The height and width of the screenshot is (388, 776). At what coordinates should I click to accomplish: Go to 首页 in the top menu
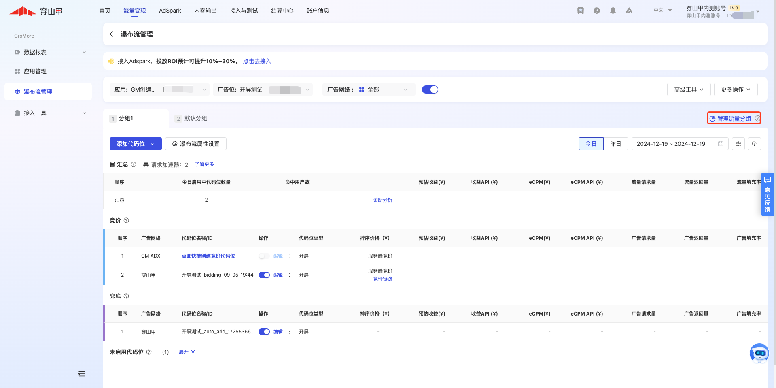click(x=105, y=11)
